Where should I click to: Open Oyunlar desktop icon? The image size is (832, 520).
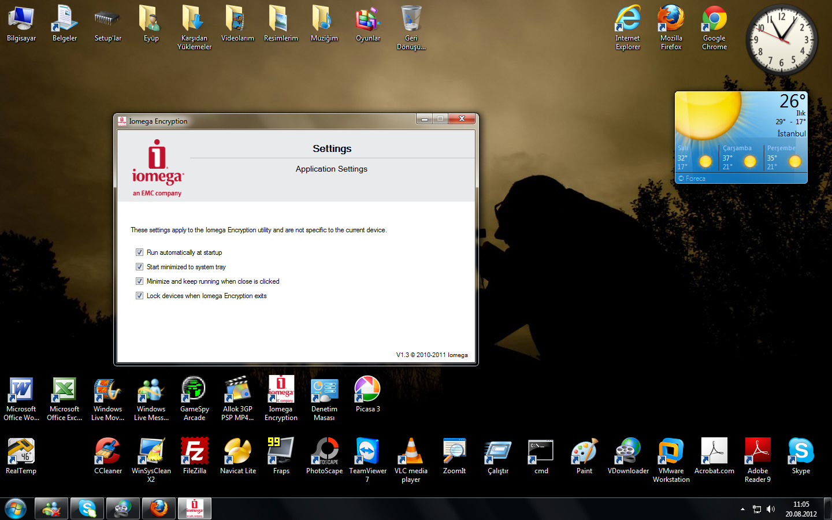tap(367, 24)
